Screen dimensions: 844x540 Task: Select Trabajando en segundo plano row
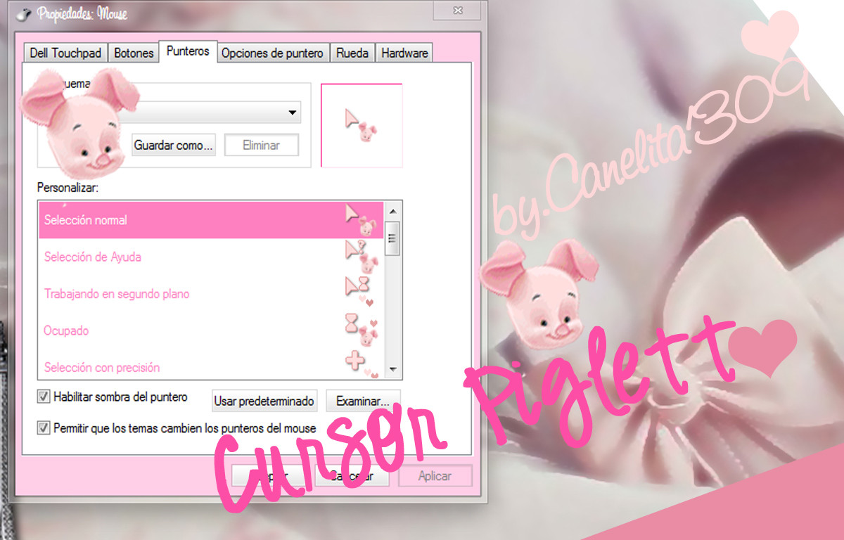pos(211,294)
